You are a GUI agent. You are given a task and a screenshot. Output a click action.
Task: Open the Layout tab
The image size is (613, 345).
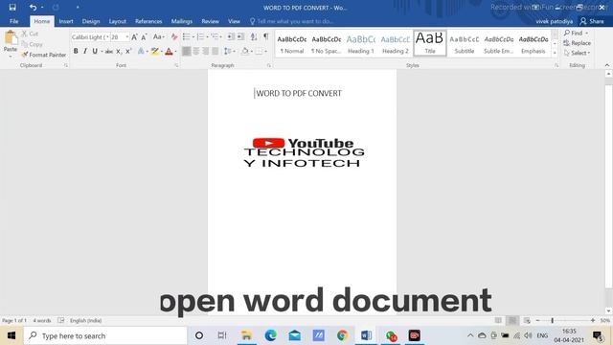pyautogui.click(x=117, y=21)
